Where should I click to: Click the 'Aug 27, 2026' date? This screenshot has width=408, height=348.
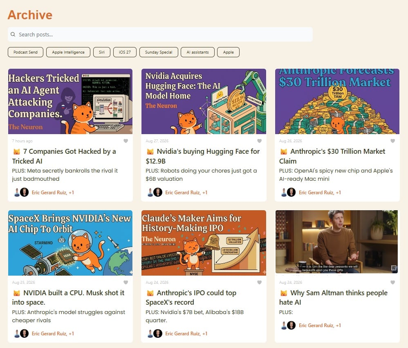point(157,141)
